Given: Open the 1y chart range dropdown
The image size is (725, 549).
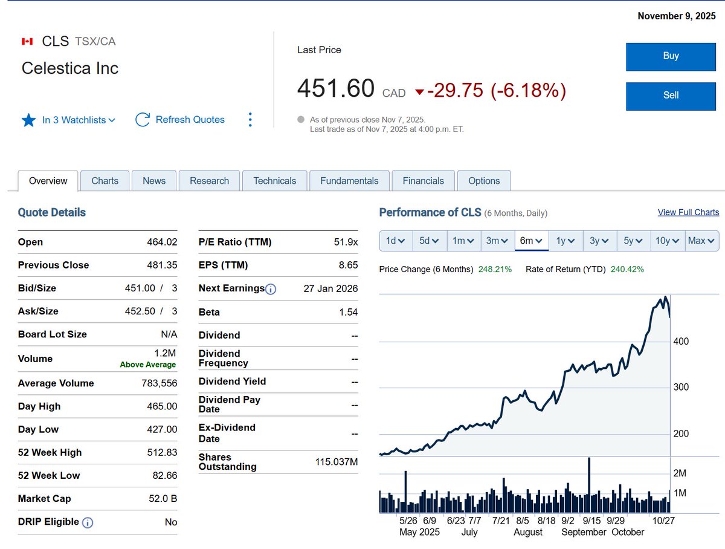Looking at the screenshot, I should coord(565,241).
